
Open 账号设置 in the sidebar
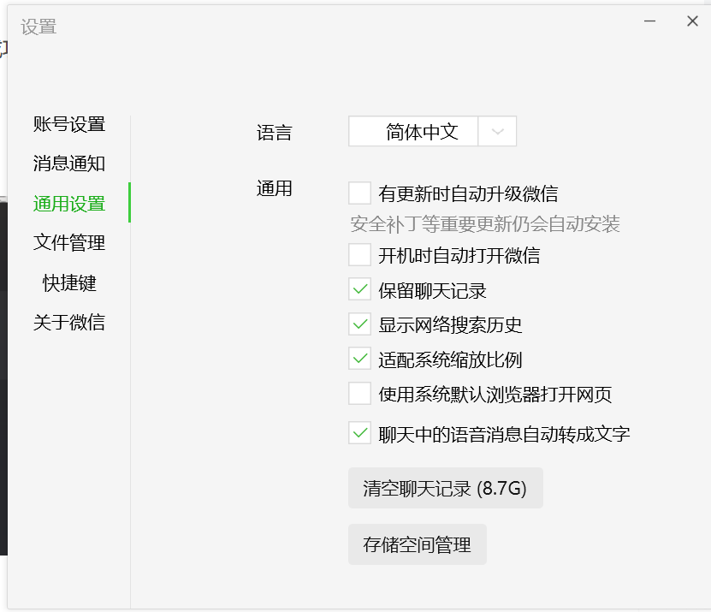69,124
